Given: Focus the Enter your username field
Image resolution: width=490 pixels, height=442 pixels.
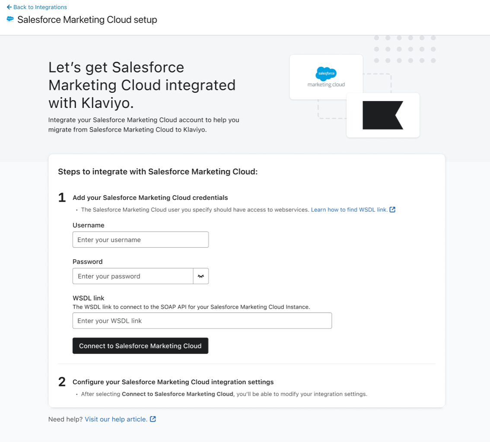Looking at the screenshot, I should (140, 240).
